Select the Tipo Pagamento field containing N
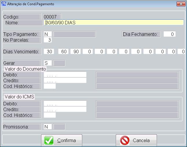 [x=48, y=34]
